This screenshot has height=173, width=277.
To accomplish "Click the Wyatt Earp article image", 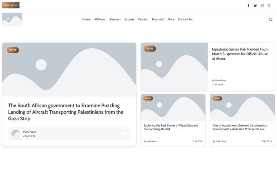I will tap(173, 108).
